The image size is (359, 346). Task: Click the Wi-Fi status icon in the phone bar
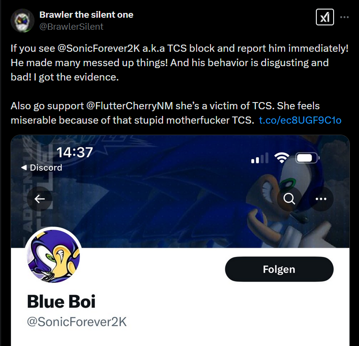(x=282, y=158)
